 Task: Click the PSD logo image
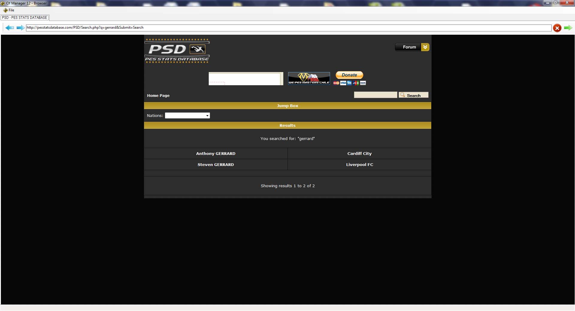pyautogui.click(x=177, y=51)
